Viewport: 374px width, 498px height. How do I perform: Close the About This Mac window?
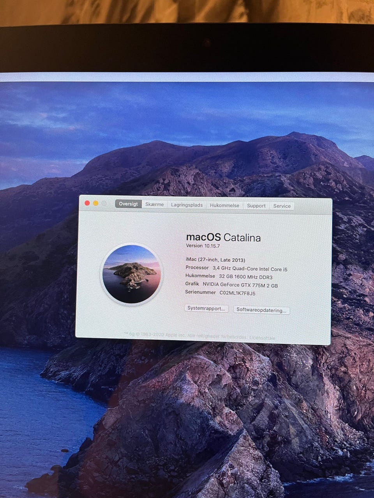tap(87, 203)
